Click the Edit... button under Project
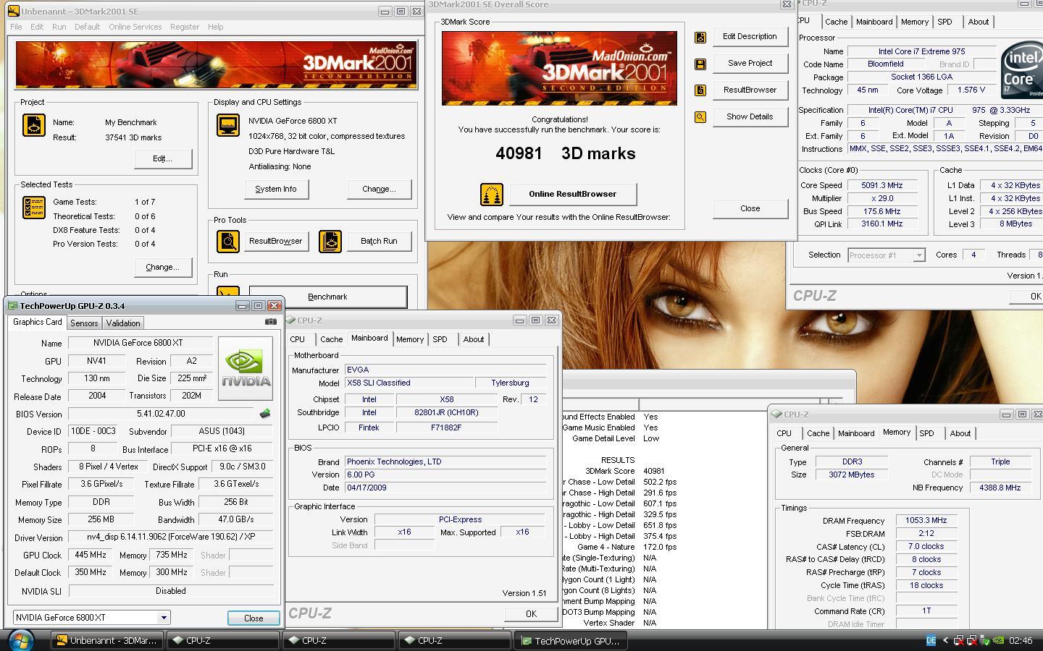Viewport: 1043px width, 651px height. (163, 159)
